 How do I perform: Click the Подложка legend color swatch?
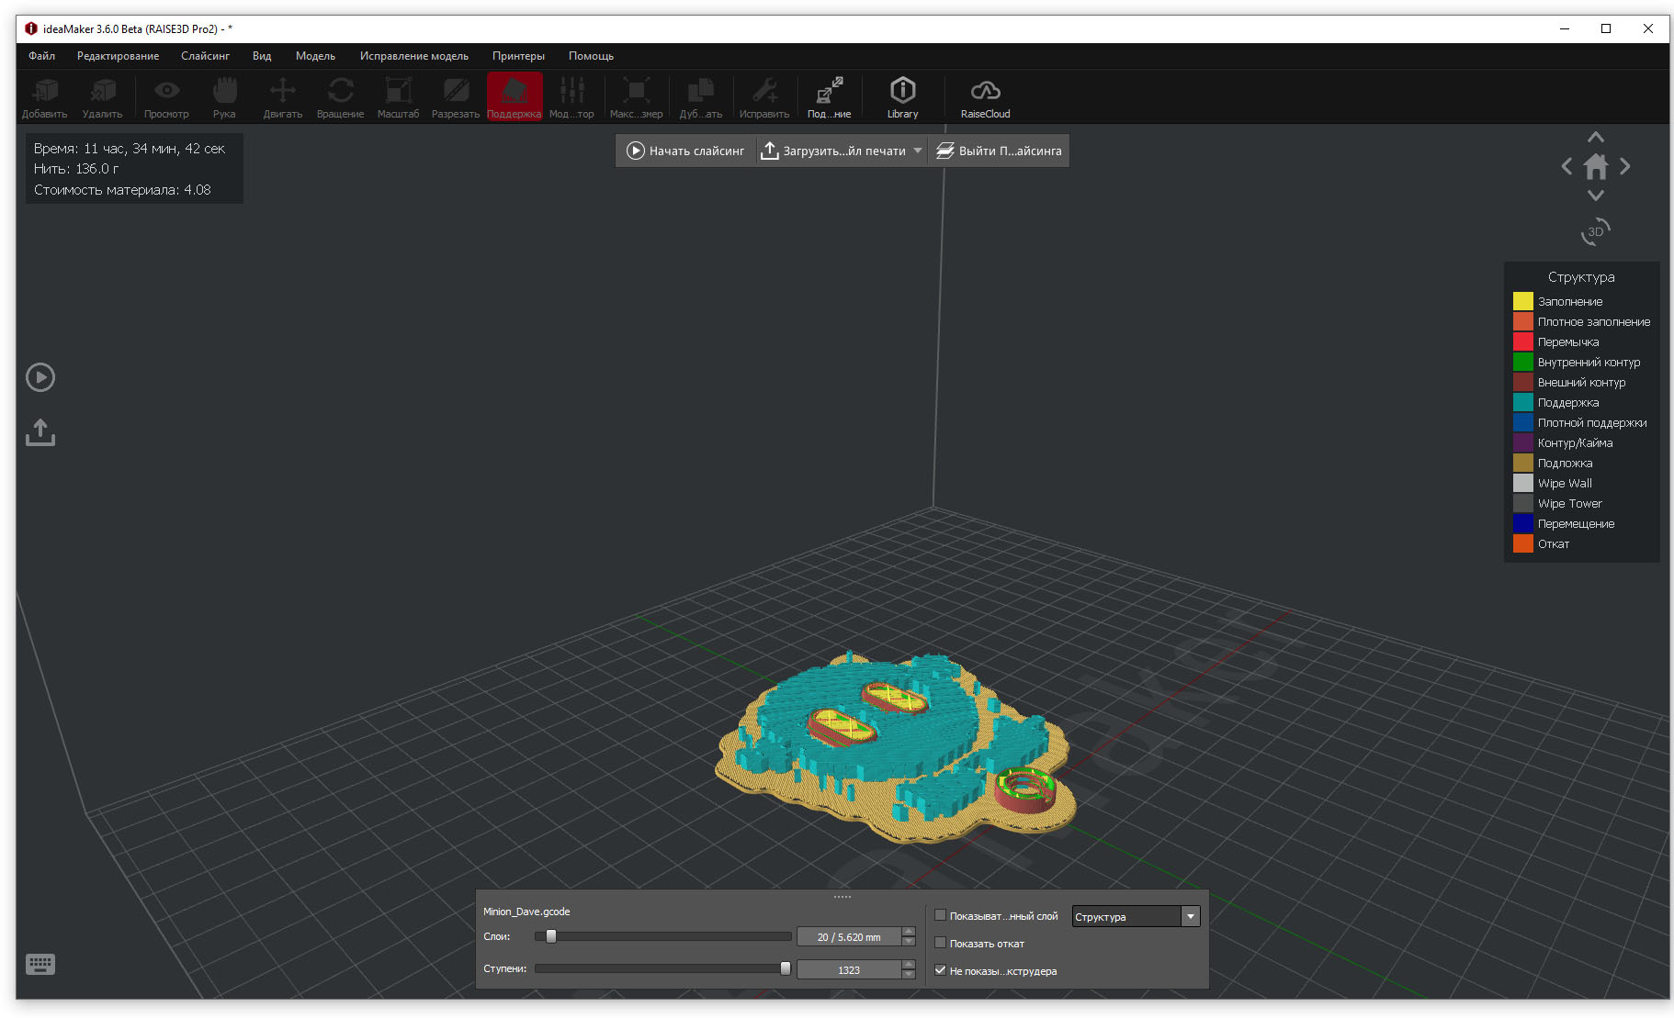1522,463
